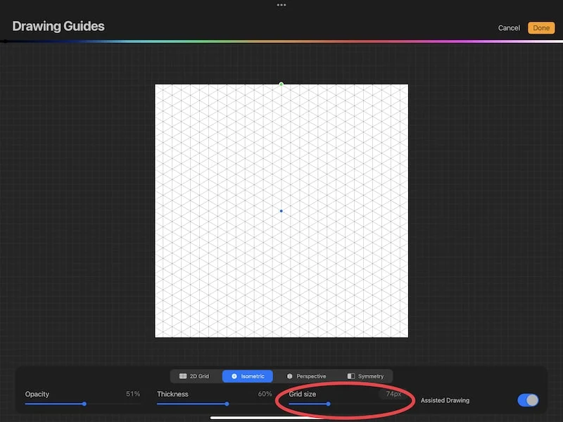Image resolution: width=563 pixels, height=422 pixels.
Task: Cancel the Drawing Guides changes
Action: [509, 28]
